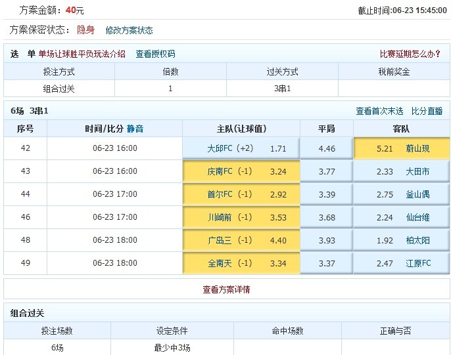451x355 pixels.
Task: Open 单场让球胜平负玩法介绍 link
Action: click(x=82, y=54)
